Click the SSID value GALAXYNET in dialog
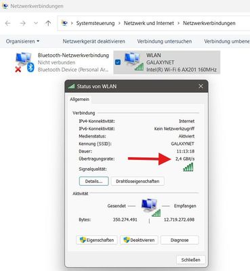250x271 pixels. (182, 144)
